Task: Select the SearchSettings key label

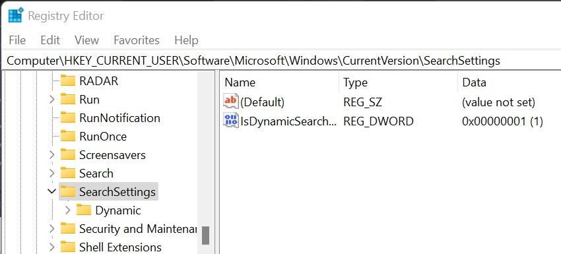Action: pos(117,192)
